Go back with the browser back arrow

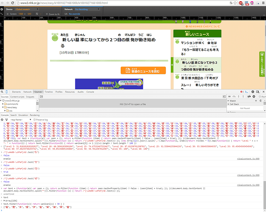(3, 3)
